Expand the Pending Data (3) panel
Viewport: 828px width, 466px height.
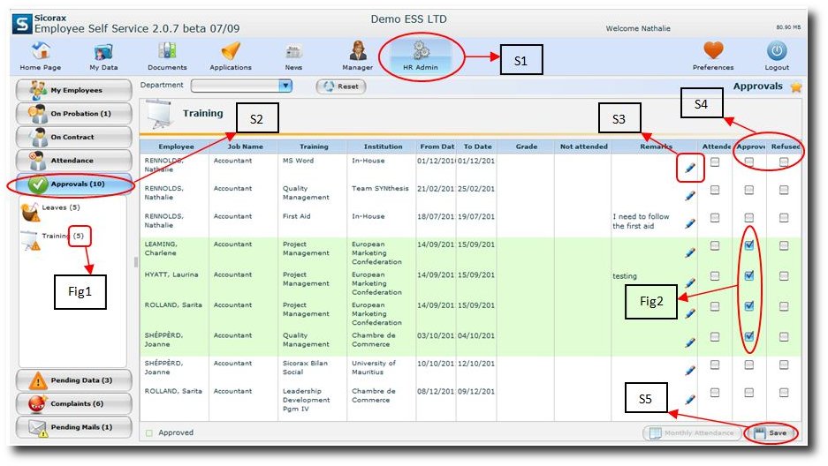point(74,380)
